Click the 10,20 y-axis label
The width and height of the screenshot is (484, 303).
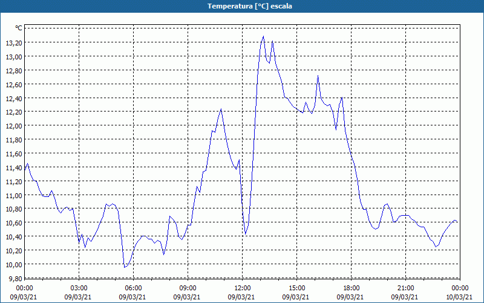pos(14,251)
